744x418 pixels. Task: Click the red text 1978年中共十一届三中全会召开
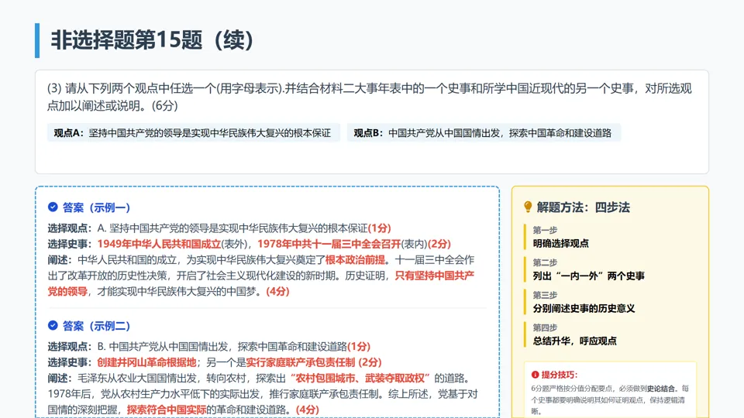pos(329,244)
